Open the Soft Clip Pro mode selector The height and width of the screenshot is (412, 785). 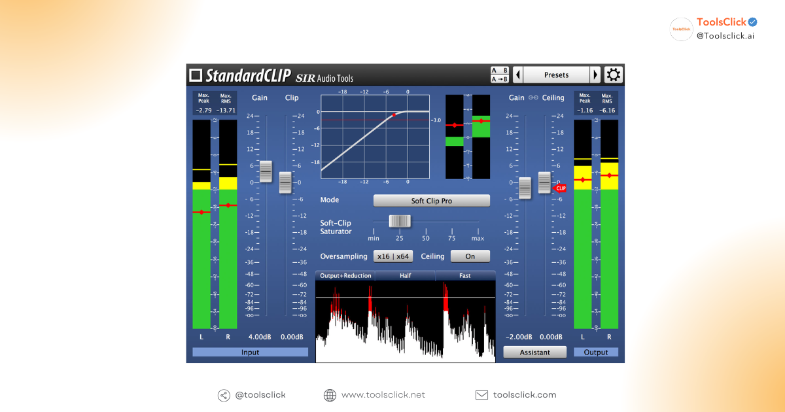tap(432, 201)
